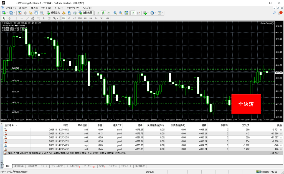Select the horizontal line drawing tool
This screenshot has height=174, width=284.
click(22, 18)
